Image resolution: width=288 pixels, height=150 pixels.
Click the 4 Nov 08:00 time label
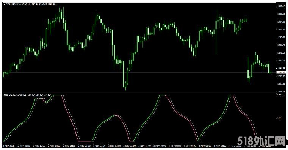coord(205,146)
